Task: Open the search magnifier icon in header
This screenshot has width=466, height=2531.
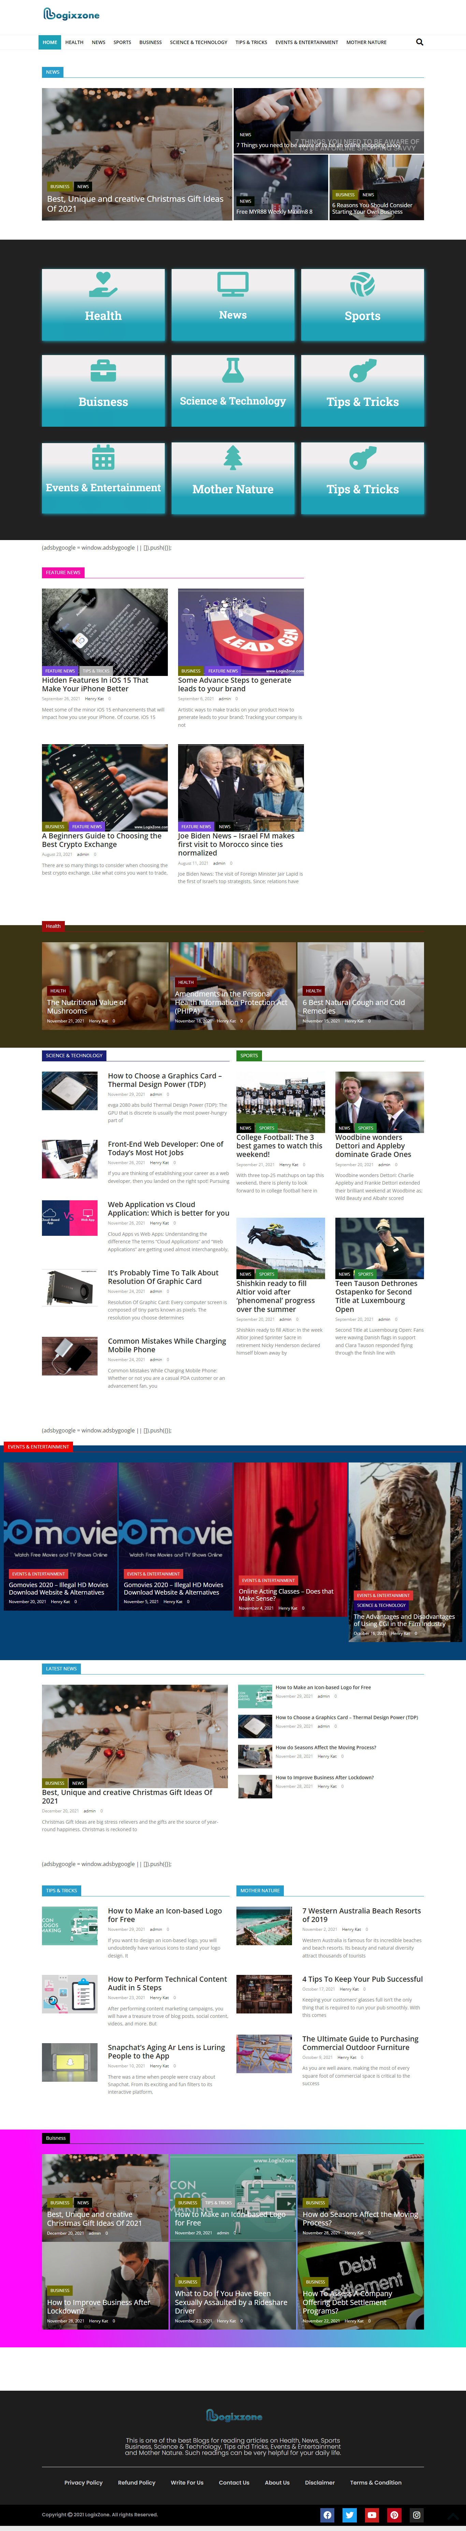Action: click(x=420, y=42)
